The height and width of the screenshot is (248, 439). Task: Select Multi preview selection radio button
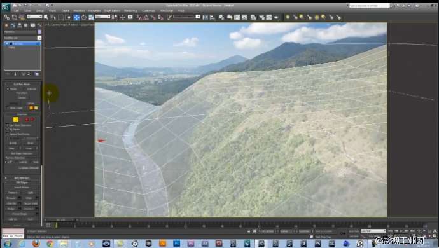click(31, 162)
